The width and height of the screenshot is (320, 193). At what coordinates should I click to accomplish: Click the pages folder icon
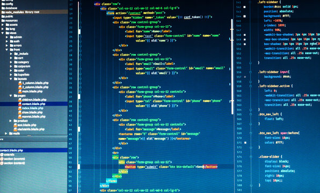tap(16, 95)
